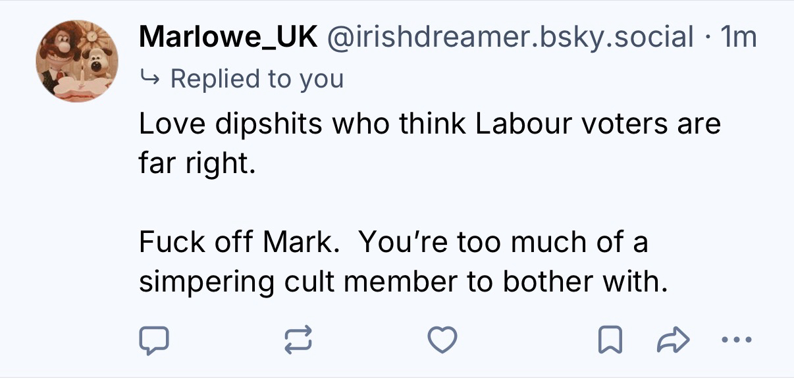Image resolution: width=794 pixels, height=385 pixels.
Task: Click the curved reply arrow beside 'Replied'
Action: (x=149, y=78)
